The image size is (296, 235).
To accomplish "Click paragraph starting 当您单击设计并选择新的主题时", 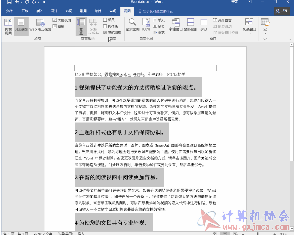I will pyautogui.click(x=145, y=155).
